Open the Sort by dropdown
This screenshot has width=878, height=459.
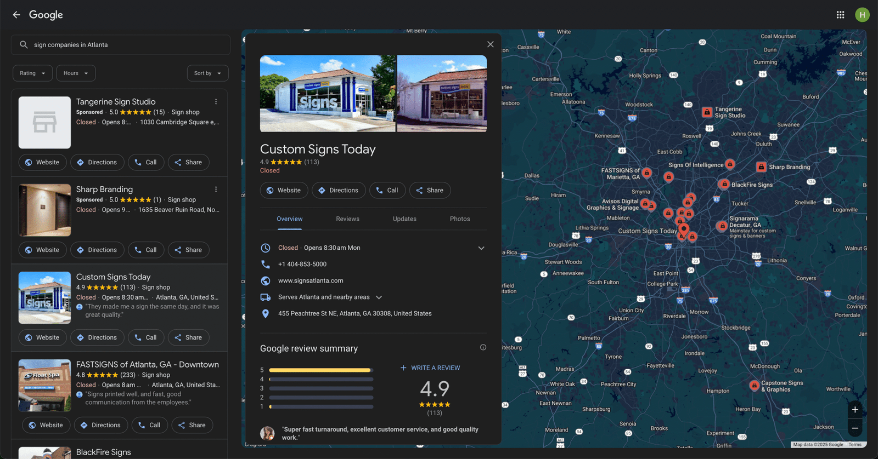(207, 73)
